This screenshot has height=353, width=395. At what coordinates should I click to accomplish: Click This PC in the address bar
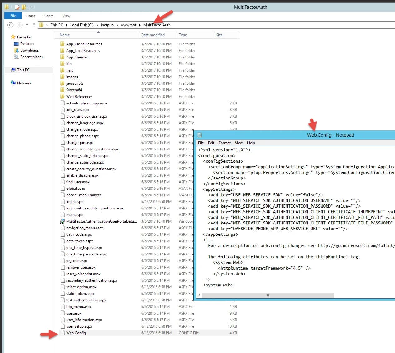pos(57,25)
